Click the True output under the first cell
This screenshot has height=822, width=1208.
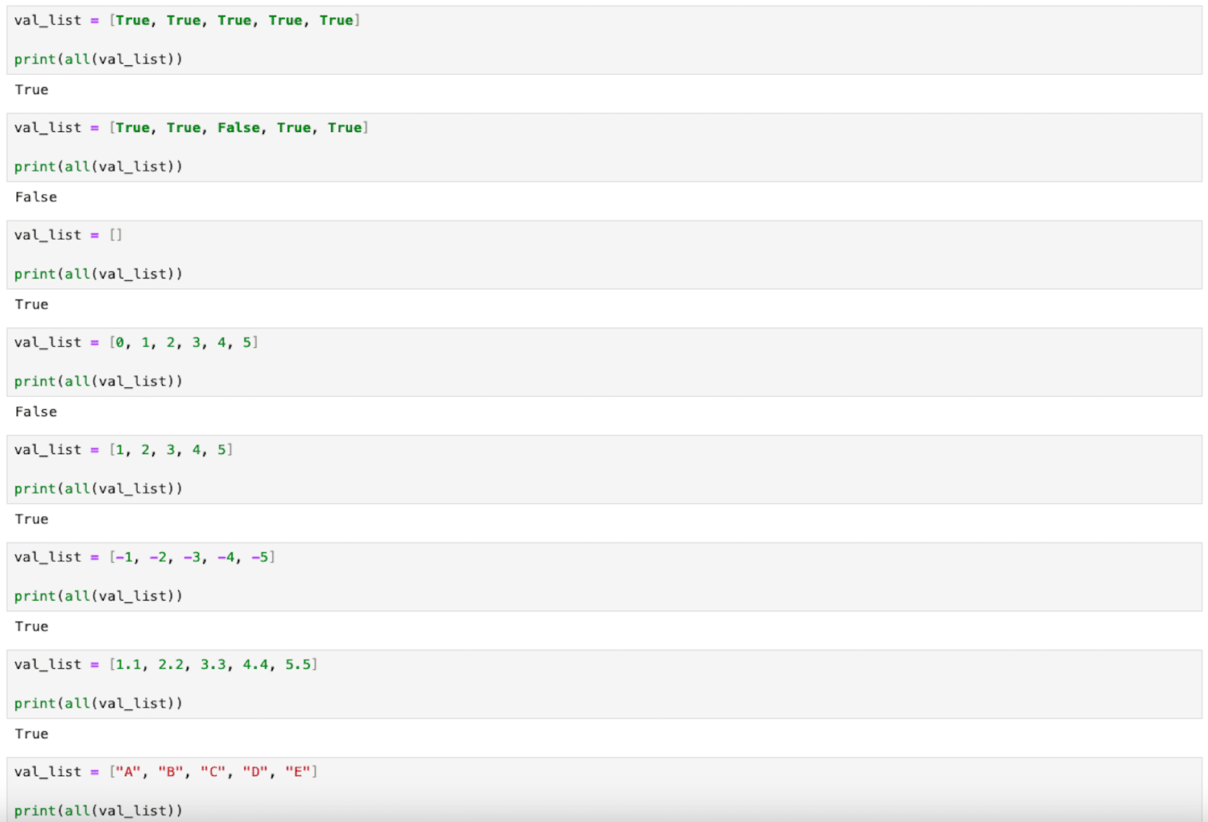[x=31, y=89]
